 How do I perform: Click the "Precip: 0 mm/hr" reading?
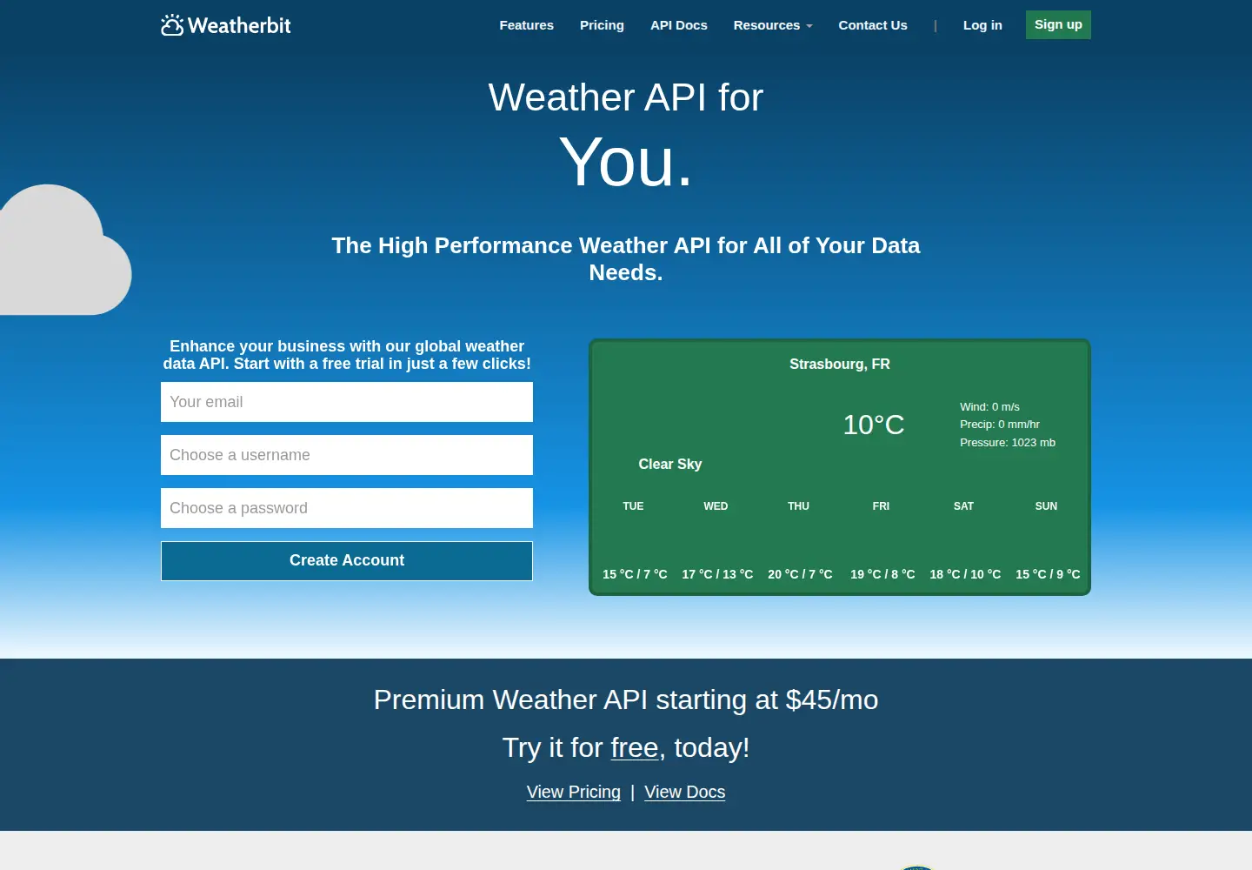[1000, 425]
